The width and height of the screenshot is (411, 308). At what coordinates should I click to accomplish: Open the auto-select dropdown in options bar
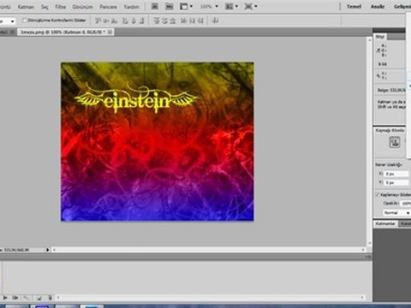coord(12,21)
